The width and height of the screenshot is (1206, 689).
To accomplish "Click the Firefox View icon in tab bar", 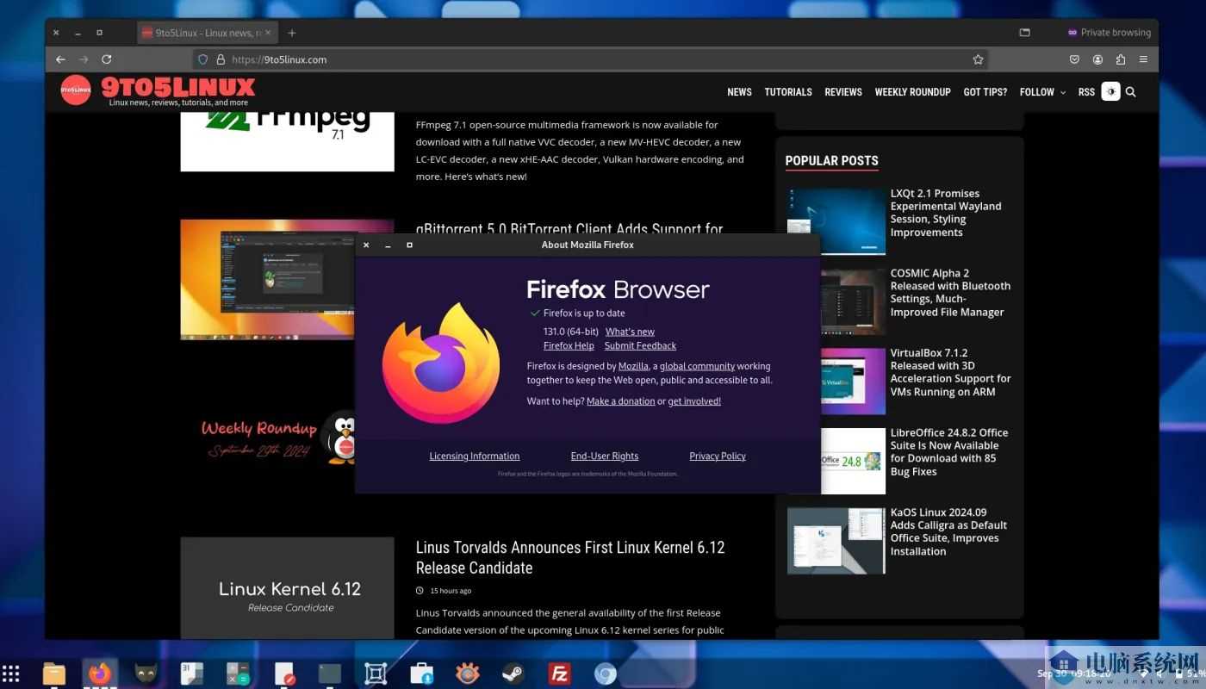I will pyautogui.click(x=1024, y=33).
